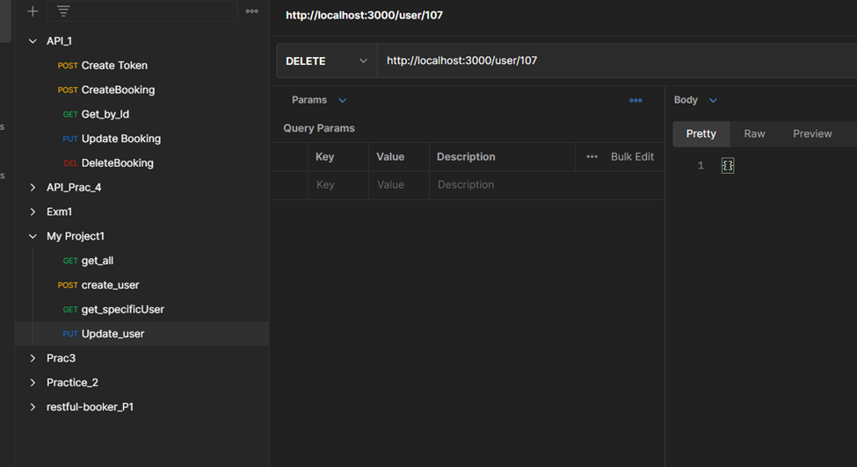Screen dimensions: 857x467
Task: Expand the Exm1 collection
Action: pos(33,212)
